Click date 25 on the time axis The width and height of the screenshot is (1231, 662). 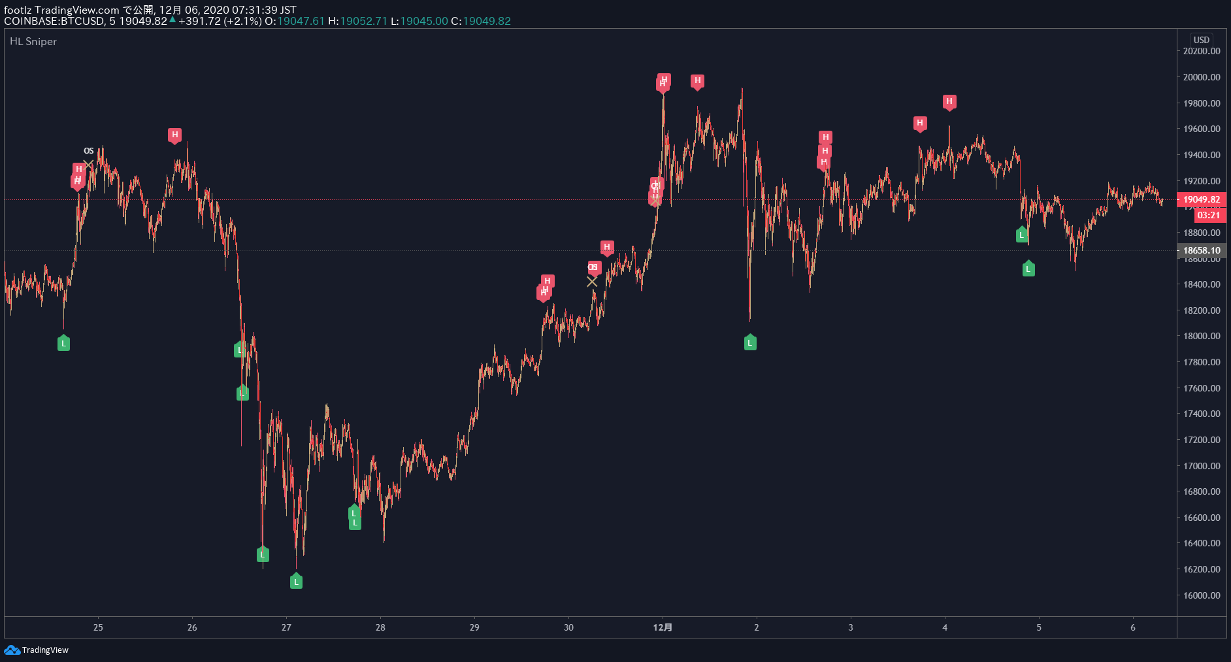coord(98,627)
